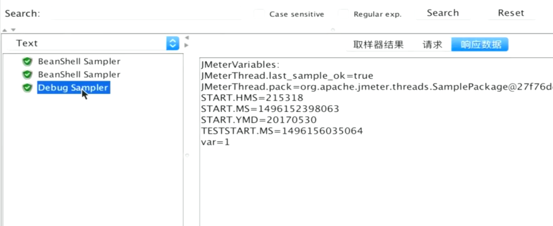The width and height of the screenshot is (553, 226).
Task: Enable the Case sensitive checkbox
Action: point(261,14)
